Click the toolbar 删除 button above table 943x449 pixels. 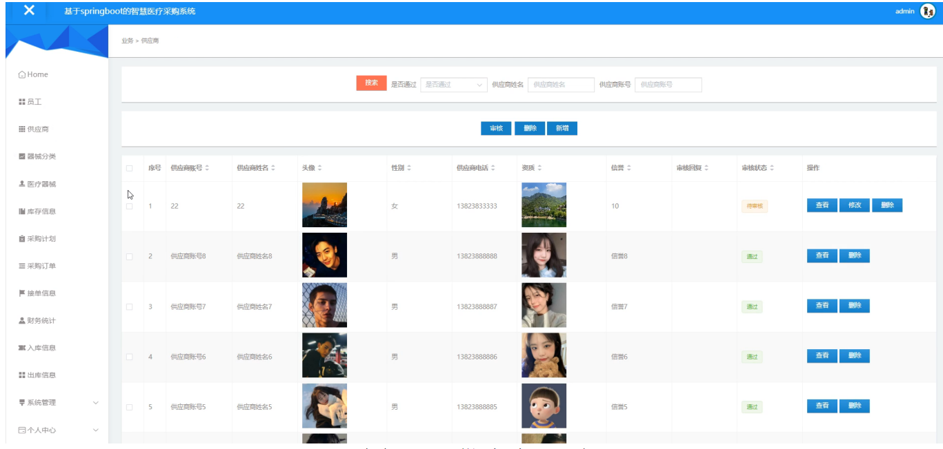pyautogui.click(x=530, y=129)
